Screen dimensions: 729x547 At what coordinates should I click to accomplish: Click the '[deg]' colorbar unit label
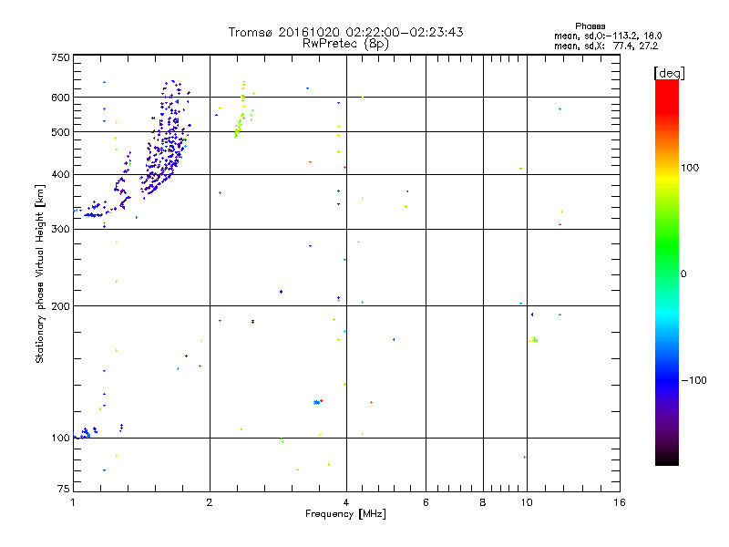(x=669, y=73)
